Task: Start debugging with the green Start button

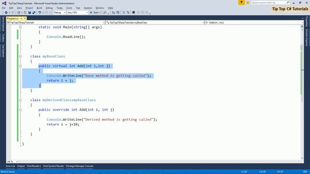Action: click(x=94, y=13)
